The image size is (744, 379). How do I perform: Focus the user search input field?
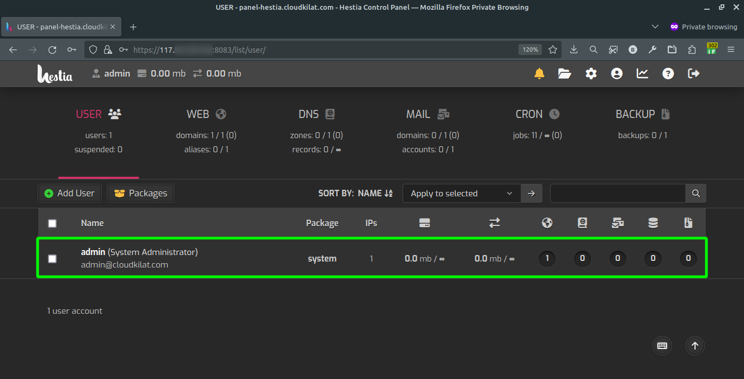[x=617, y=194]
